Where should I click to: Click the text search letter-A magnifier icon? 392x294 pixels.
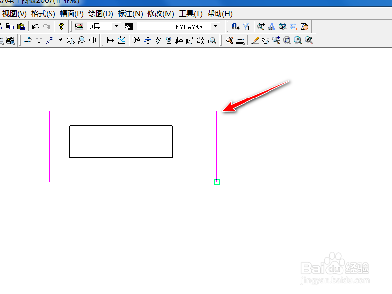click(272, 26)
